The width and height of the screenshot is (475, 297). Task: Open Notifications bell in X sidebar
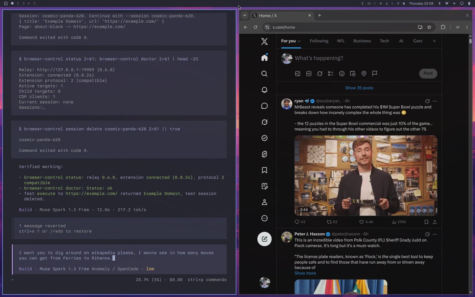[x=264, y=90]
